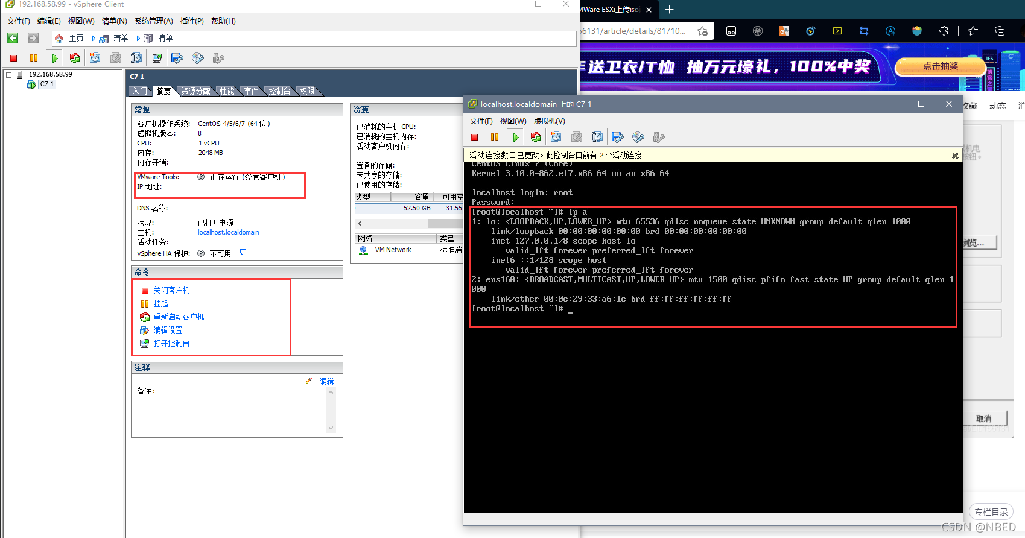Screen dimensions: 1025x538
Task: Switch to the 资源分配 tab
Action: 196,91
